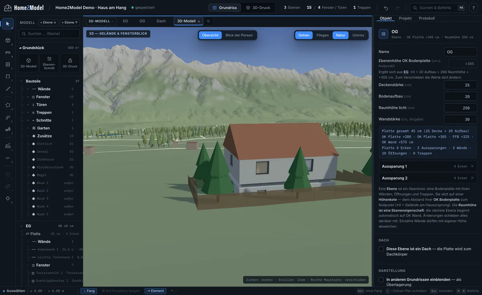Click the Home2Model house logo
Image resolution: width=482 pixels, height=295 pixels.
7,8
